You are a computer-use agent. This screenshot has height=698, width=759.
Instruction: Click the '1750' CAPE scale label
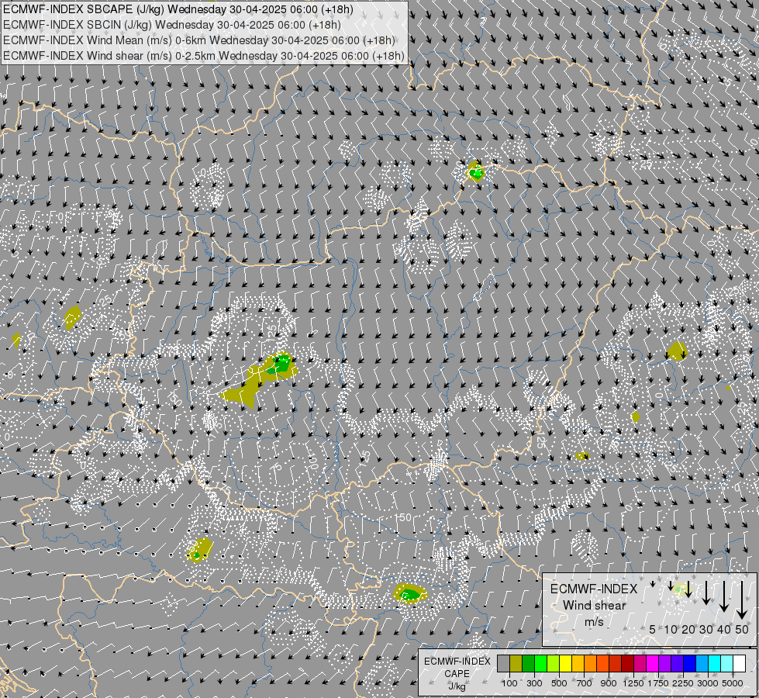click(658, 683)
